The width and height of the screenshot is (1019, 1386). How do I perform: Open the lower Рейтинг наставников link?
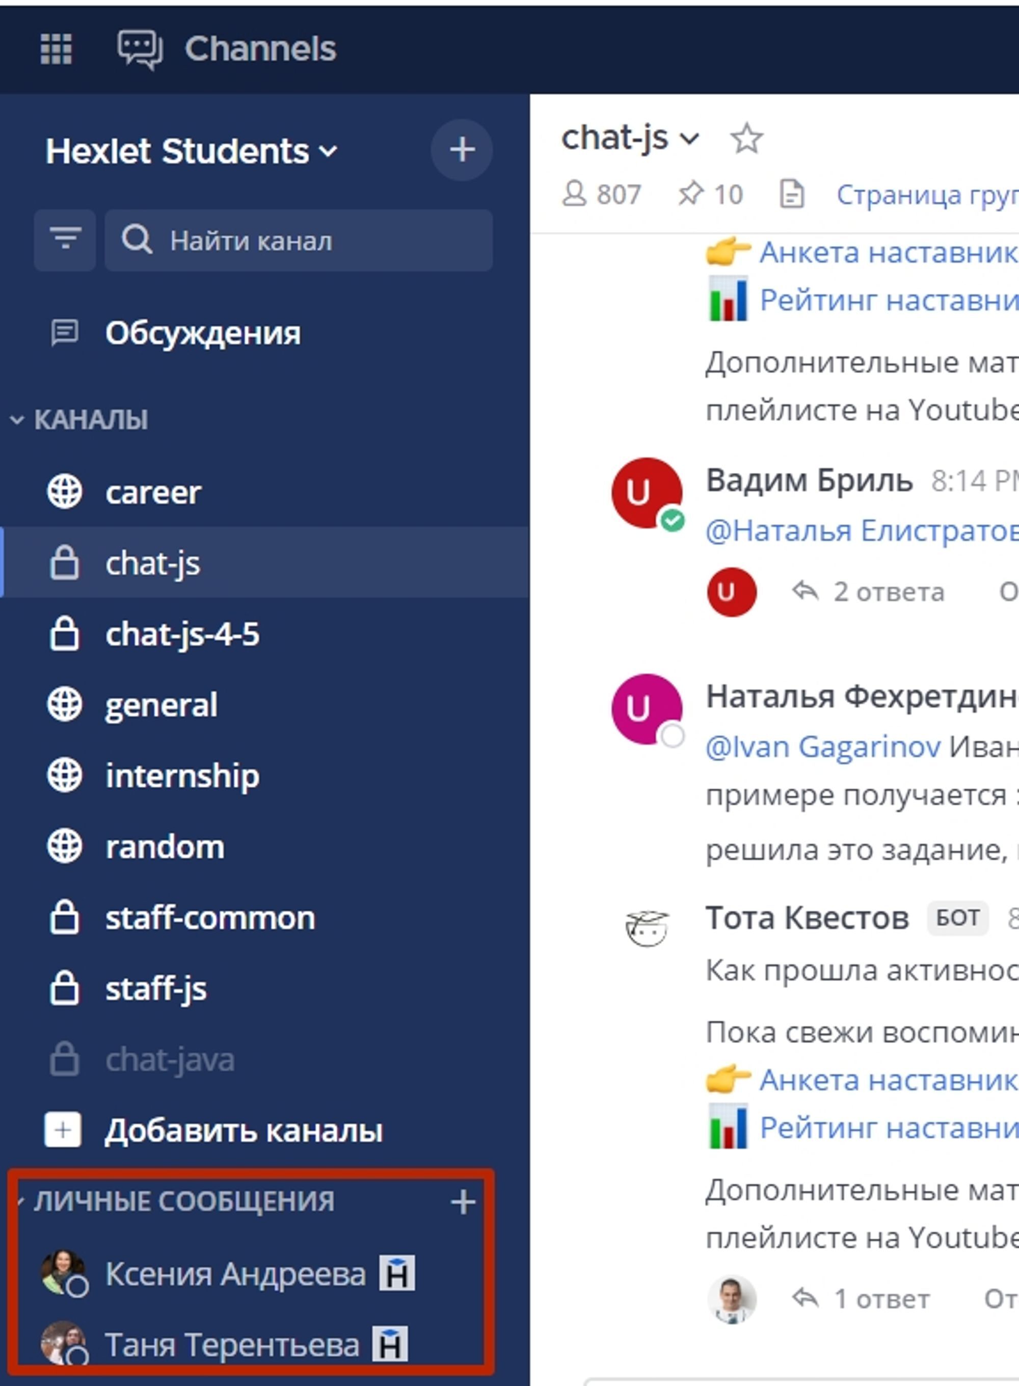(889, 1128)
